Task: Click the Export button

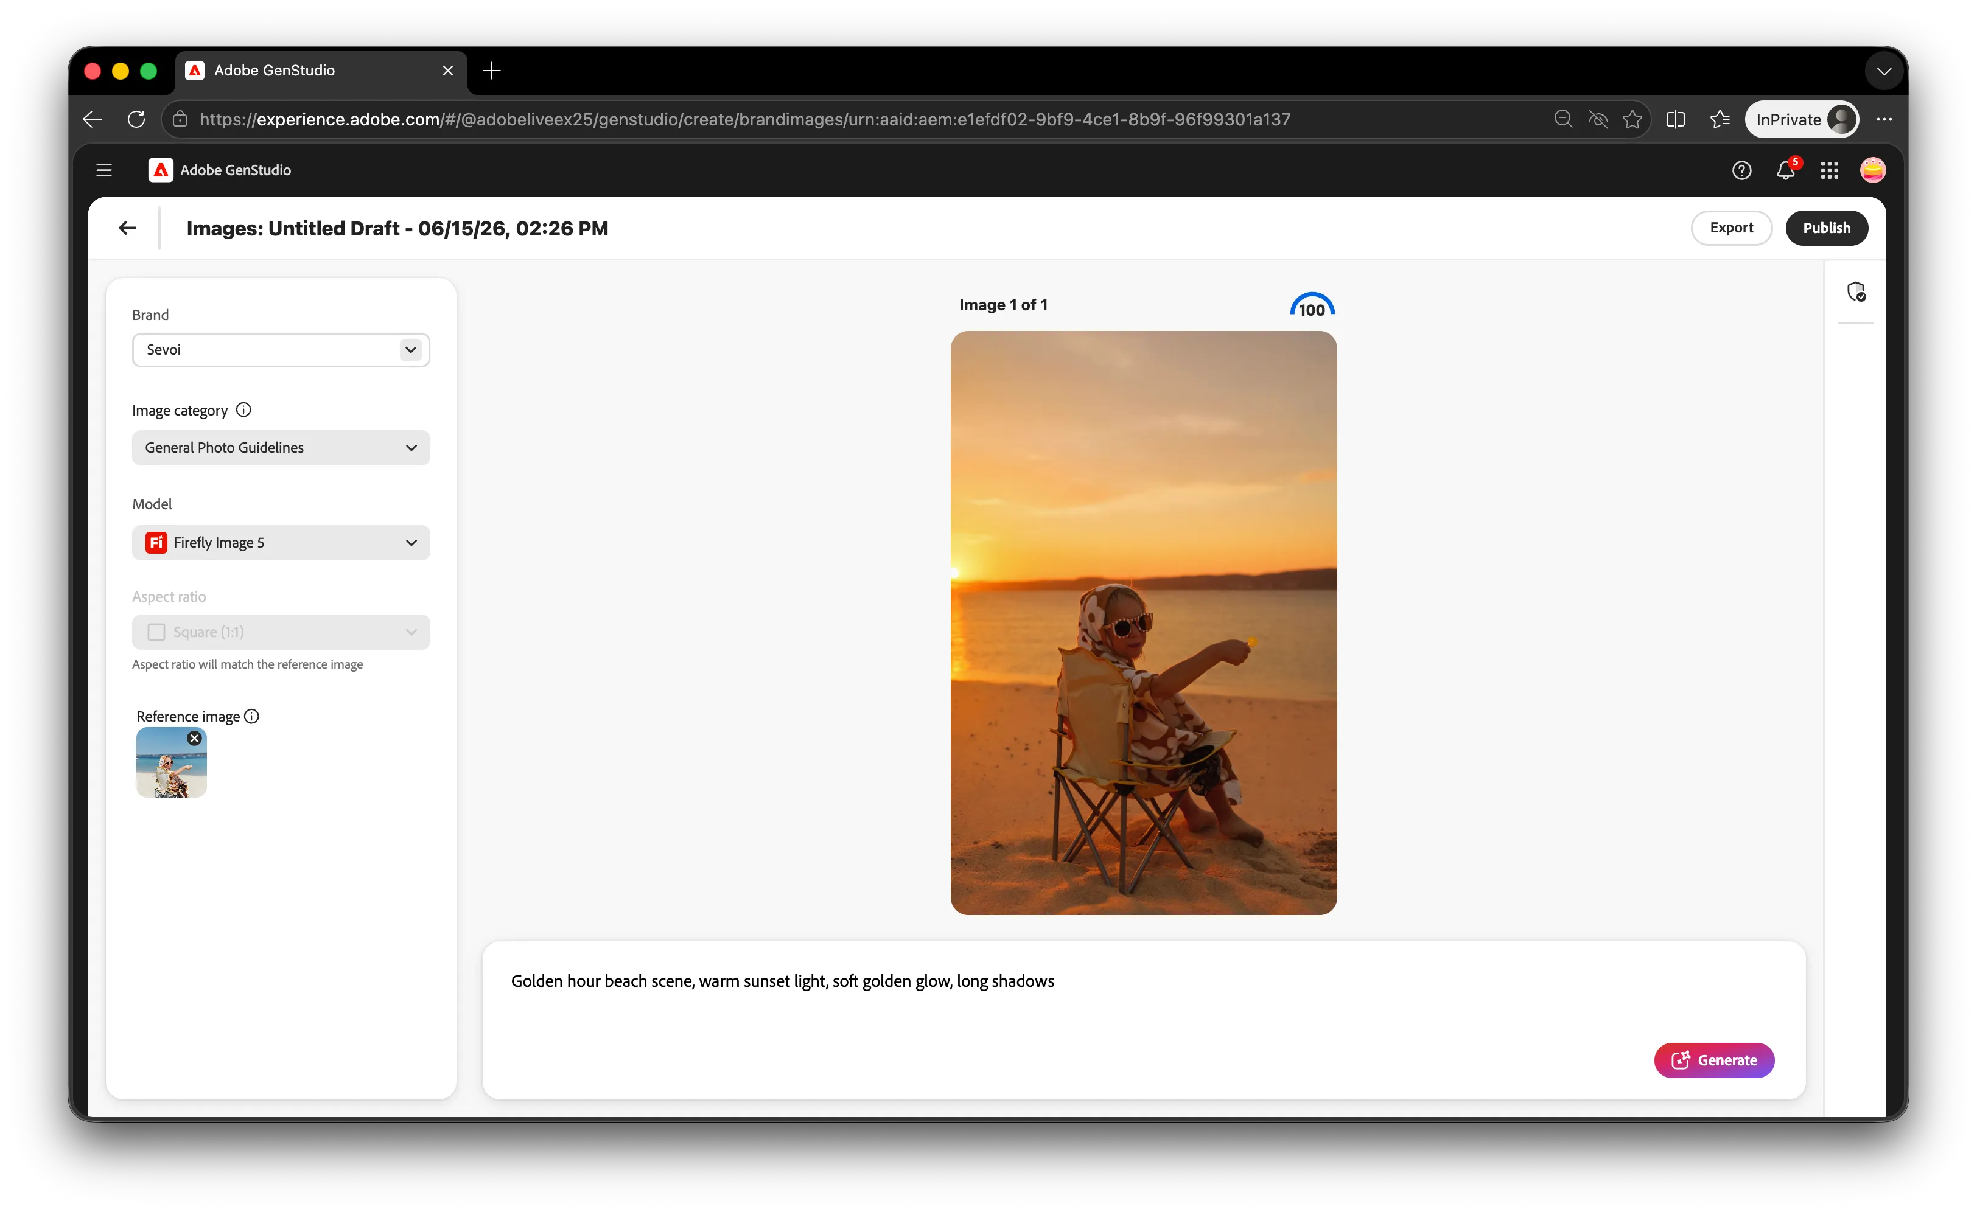Action: tap(1730, 228)
